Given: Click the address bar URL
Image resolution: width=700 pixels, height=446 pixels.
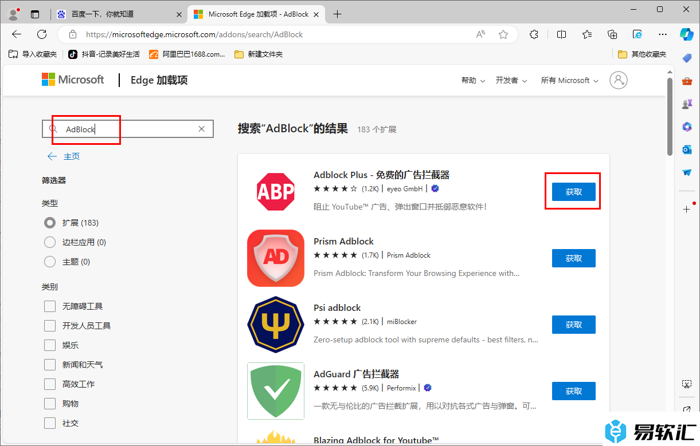Looking at the screenshot, I should [194, 34].
